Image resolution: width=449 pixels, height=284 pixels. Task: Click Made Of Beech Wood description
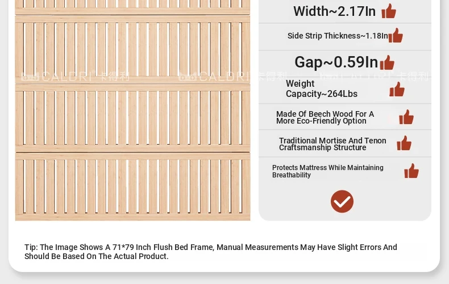tap(325, 117)
